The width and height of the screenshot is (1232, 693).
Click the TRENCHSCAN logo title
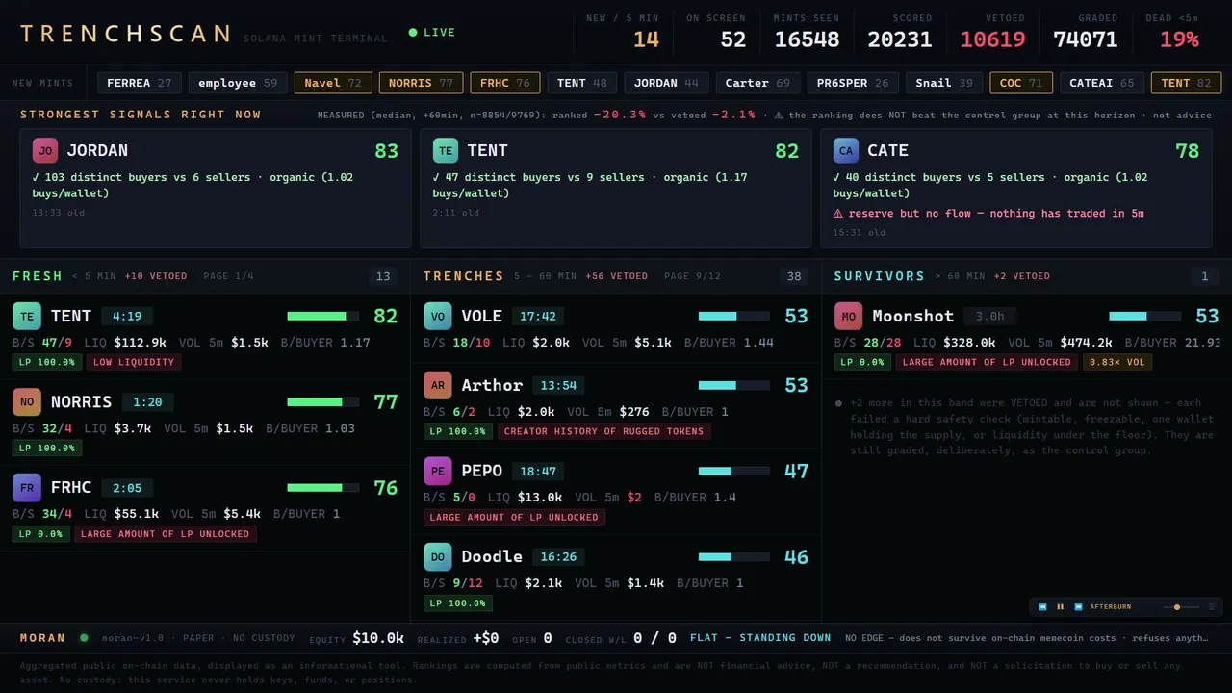pyautogui.click(x=125, y=34)
